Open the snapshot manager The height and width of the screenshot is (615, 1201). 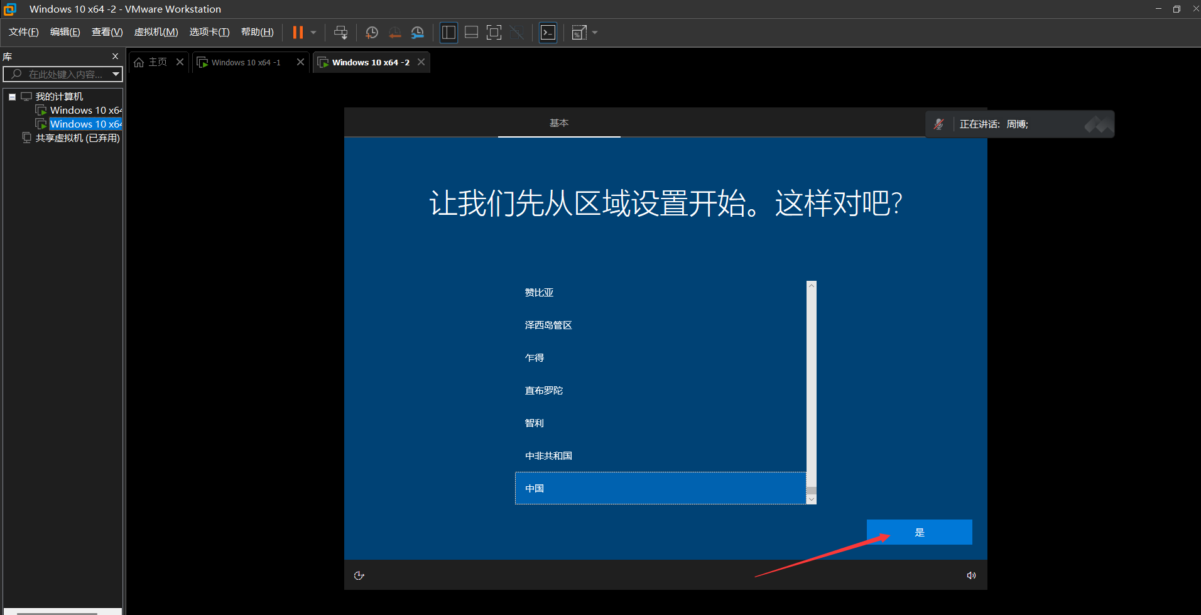[417, 32]
